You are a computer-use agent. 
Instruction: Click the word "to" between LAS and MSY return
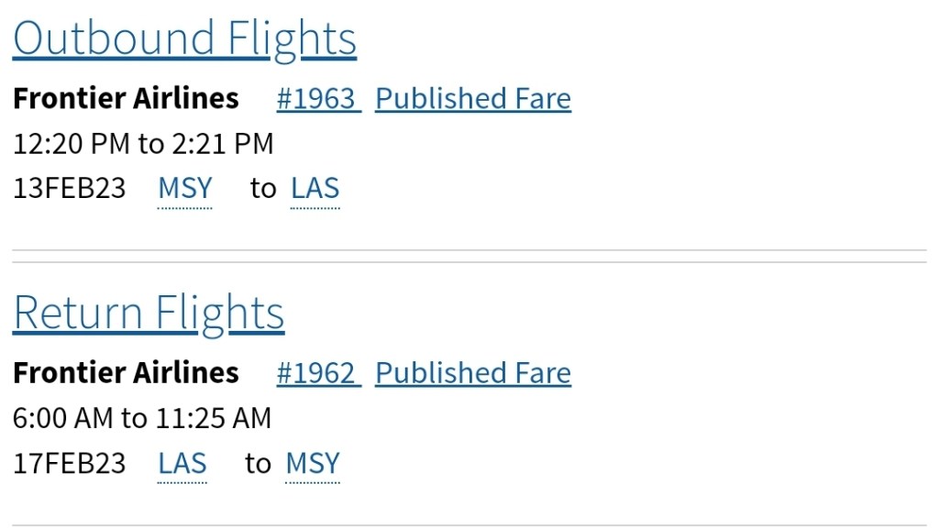coord(258,464)
